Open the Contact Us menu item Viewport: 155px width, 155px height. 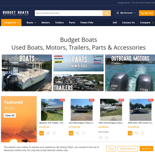(x=128, y=22)
